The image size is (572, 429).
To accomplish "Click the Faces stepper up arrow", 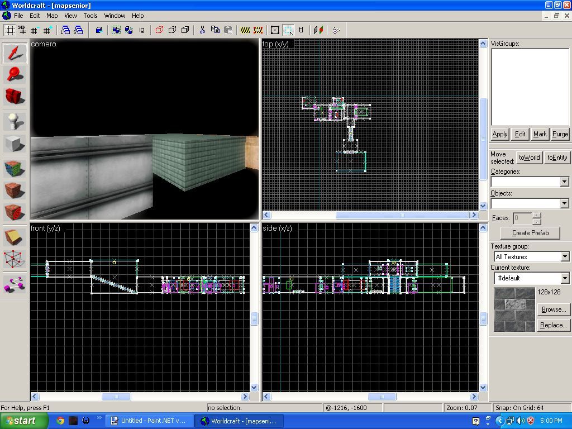I will (x=537, y=215).
